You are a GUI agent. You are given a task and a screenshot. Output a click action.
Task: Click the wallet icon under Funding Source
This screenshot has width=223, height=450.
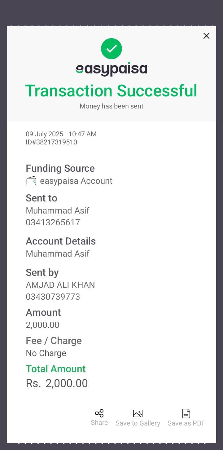point(31,181)
